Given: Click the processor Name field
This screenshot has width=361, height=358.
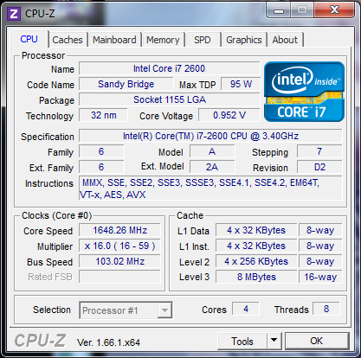Looking at the screenshot, I should point(169,68).
